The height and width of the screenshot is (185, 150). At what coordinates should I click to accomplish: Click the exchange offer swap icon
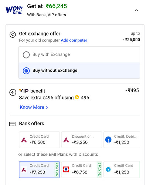point(13,35)
